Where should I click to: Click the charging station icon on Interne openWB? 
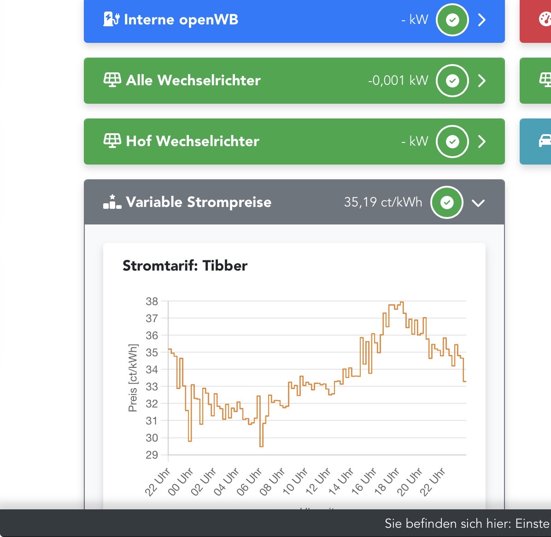pyautogui.click(x=111, y=19)
